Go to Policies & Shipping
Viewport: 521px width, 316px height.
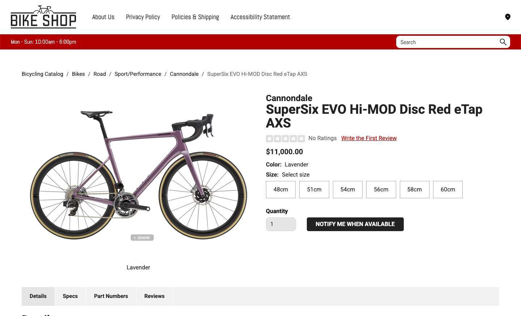coord(195,17)
